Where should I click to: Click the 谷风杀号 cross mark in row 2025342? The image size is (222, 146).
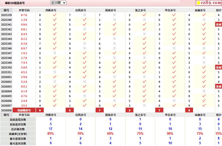[x=85, y=29]
